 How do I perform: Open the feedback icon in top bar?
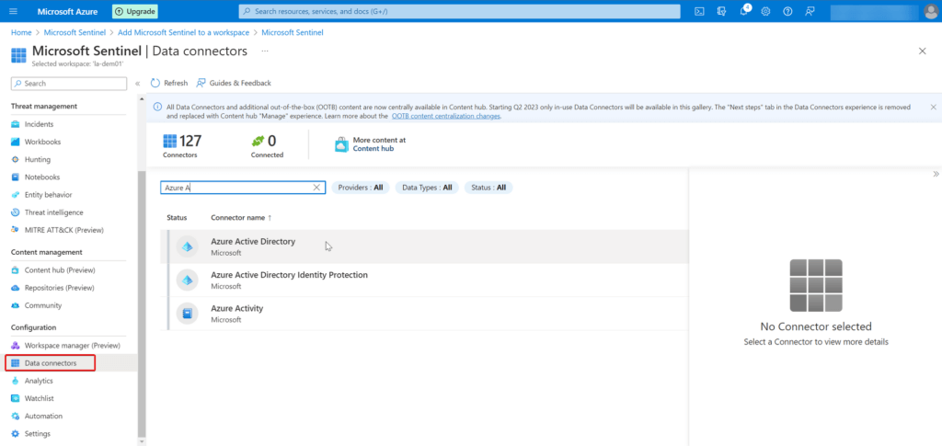pyautogui.click(x=810, y=11)
